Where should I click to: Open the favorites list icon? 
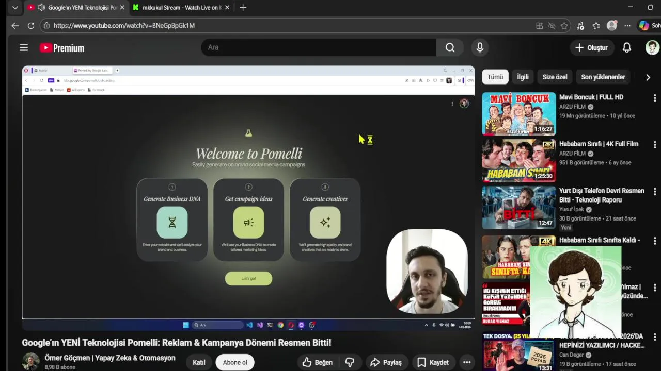(596, 26)
